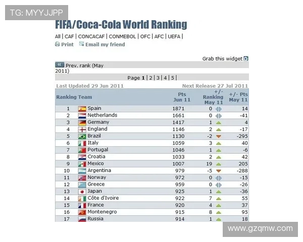Click the Spain flag icon
Screen dimensions: 303x242
coord(82,108)
